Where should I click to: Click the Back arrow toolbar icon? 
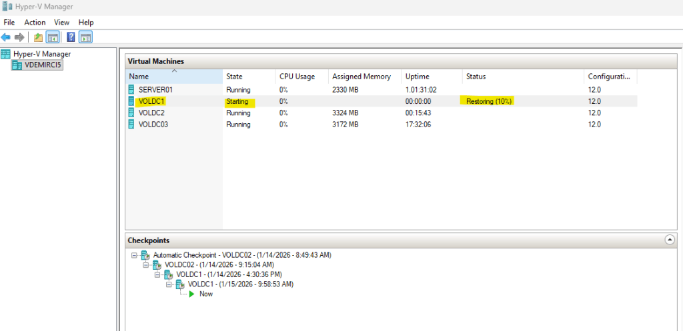[x=6, y=37]
